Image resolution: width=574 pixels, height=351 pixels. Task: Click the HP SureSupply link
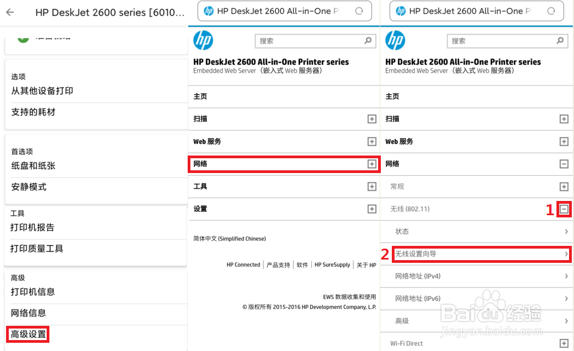point(333,265)
